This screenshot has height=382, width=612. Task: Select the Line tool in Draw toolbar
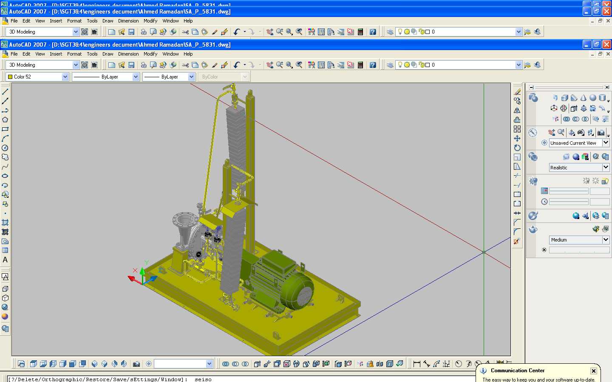tap(5, 92)
